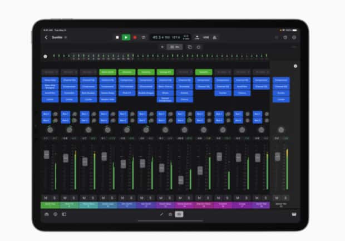Click the red Record button
This screenshot has width=345, height=241.
pyautogui.click(x=135, y=37)
